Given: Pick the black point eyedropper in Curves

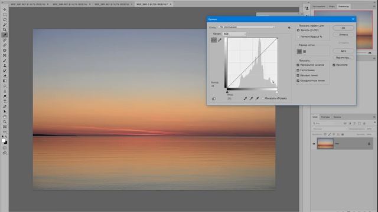Looking at the screenshot, I should click(245, 98).
